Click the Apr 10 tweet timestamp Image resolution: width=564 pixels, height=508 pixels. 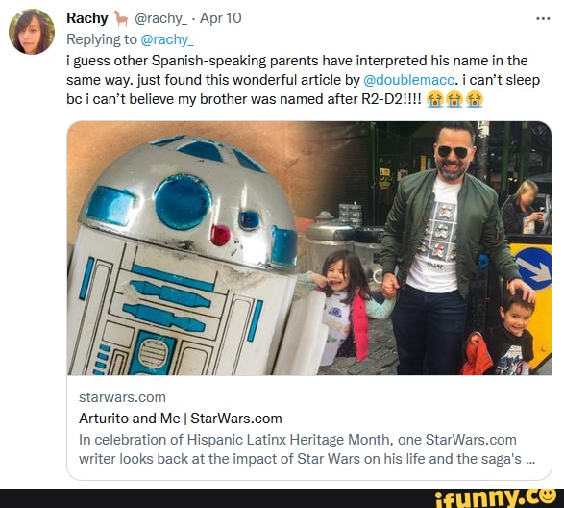click(x=220, y=18)
